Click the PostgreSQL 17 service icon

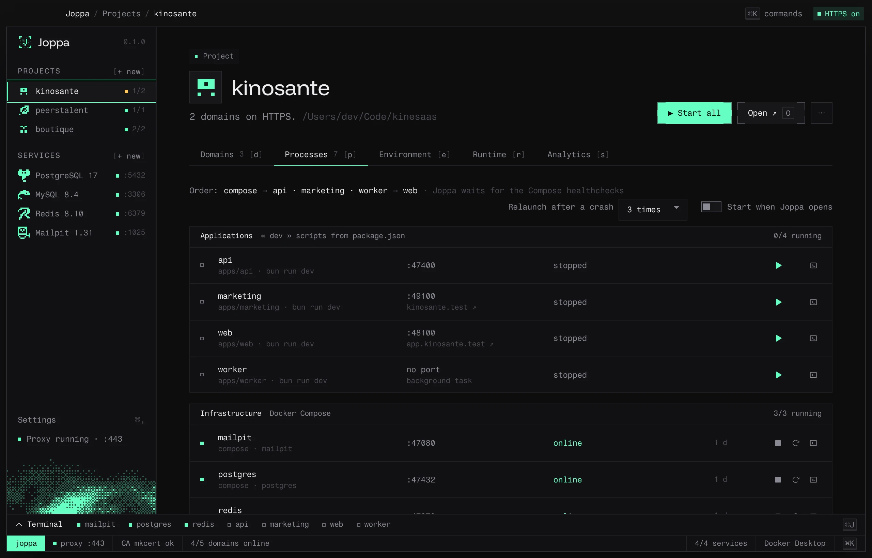click(x=24, y=175)
